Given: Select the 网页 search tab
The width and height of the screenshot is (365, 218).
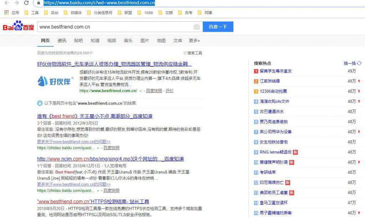Looking at the screenshot, I should (45, 41).
